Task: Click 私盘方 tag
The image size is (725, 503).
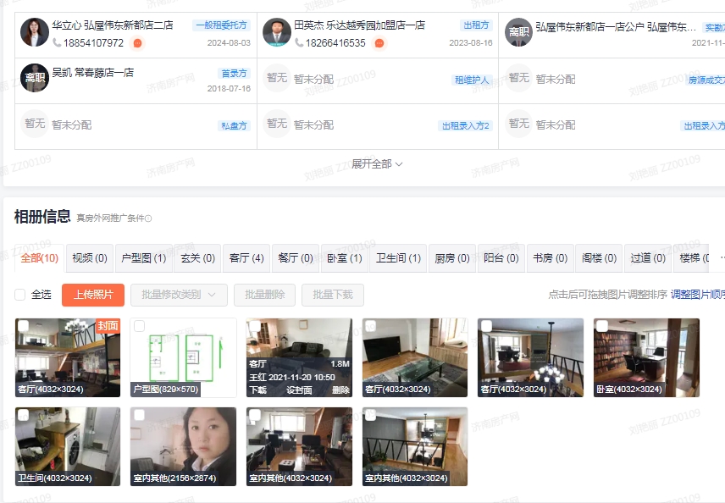Action: pos(234,125)
